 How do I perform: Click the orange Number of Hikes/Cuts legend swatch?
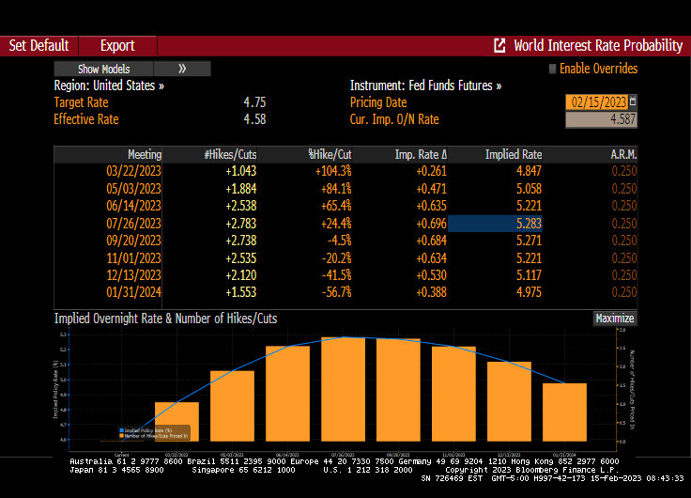click(121, 436)
